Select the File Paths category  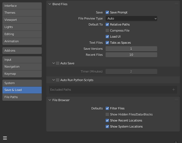click(x=22, y=97)
